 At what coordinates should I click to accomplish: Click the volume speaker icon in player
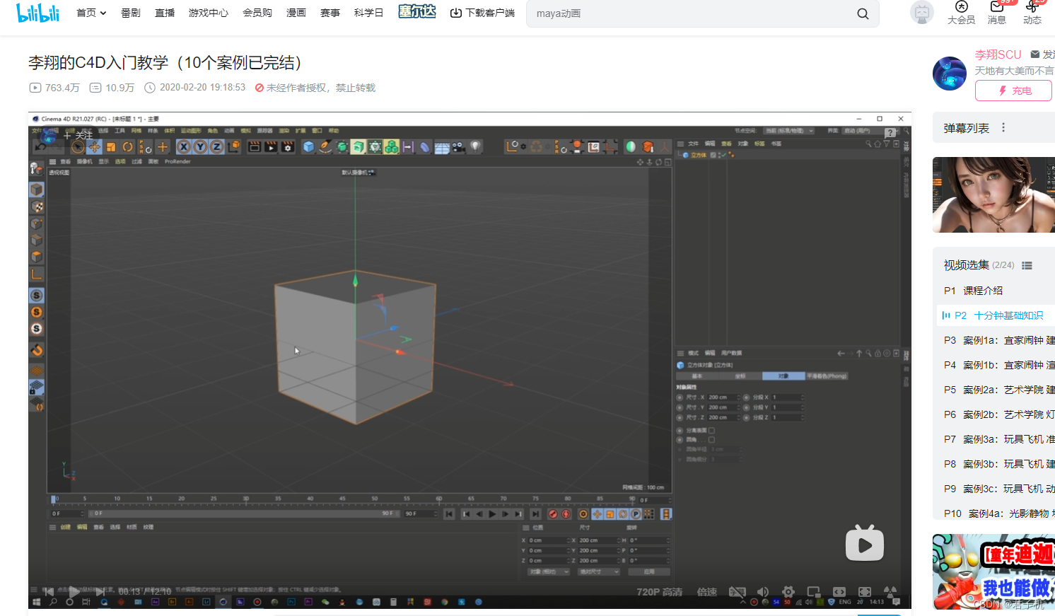762,592
